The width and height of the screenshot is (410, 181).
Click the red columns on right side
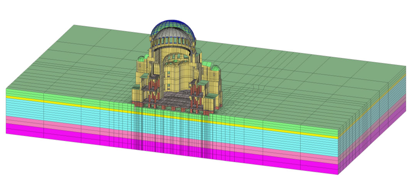coord(197,95)
